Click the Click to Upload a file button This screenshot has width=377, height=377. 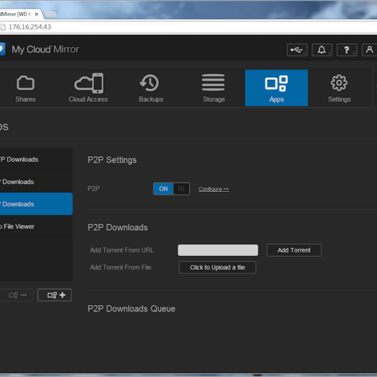pos(217,267)
